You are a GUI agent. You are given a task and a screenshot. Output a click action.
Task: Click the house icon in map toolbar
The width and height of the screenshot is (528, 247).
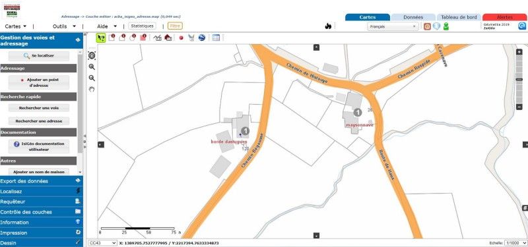168,38
